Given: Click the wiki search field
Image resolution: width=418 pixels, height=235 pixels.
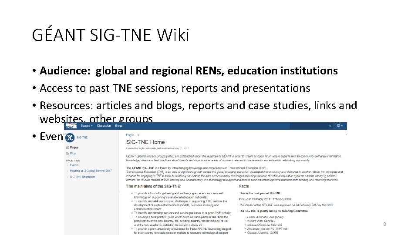Looking at the screenshot, I should click(311, 126).
